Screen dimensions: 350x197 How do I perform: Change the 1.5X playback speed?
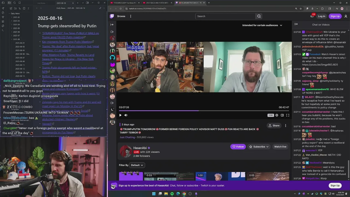(x=270, y=115)
